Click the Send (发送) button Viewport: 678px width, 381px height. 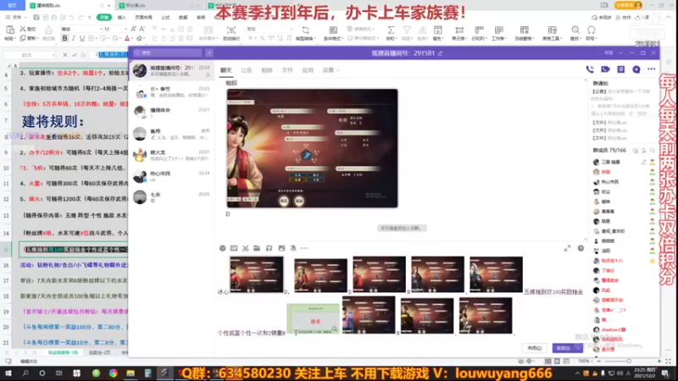(x=564, y=348)
